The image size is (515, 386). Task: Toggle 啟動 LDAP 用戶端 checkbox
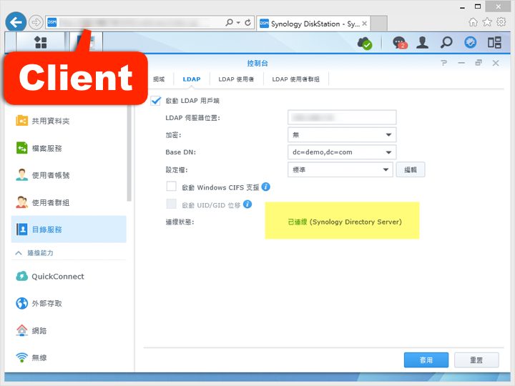point(156,101)
